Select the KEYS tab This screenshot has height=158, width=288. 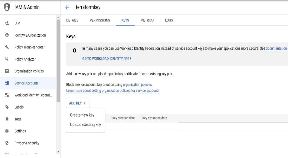pos(125,20)
